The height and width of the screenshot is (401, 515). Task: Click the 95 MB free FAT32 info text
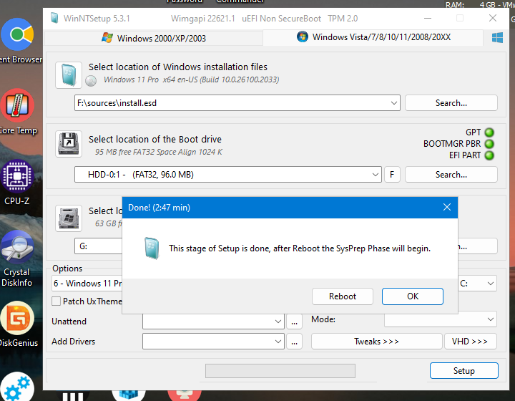159,152
